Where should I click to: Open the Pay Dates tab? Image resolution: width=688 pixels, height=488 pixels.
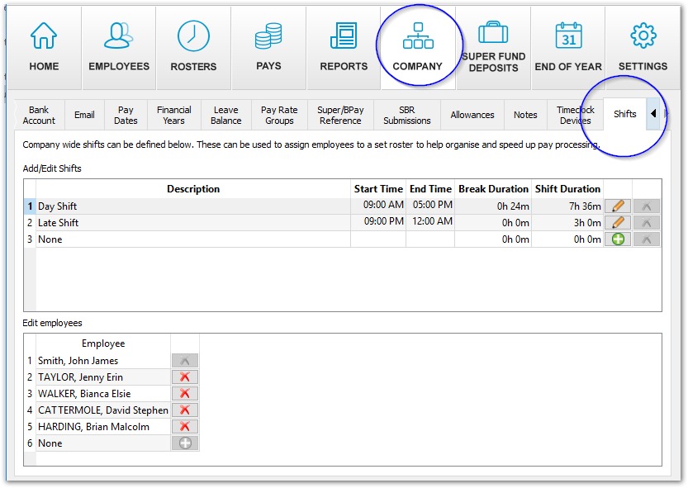[x=126, y=115]
